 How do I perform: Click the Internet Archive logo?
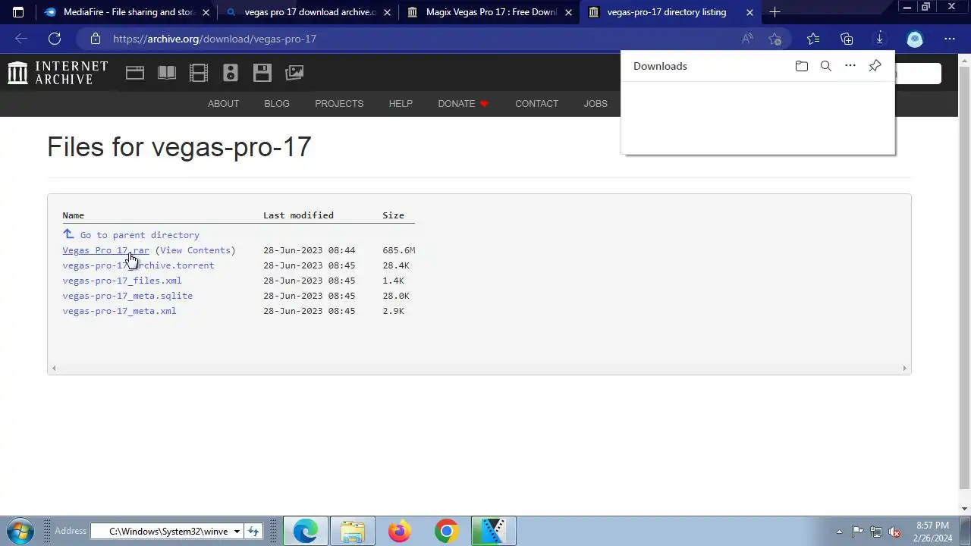(x=58, y=73)
